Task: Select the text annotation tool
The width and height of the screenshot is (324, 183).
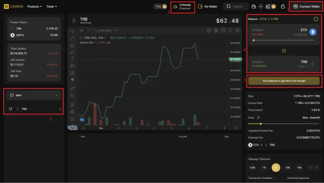Action: pyautogui.click(x=72, y=59)
